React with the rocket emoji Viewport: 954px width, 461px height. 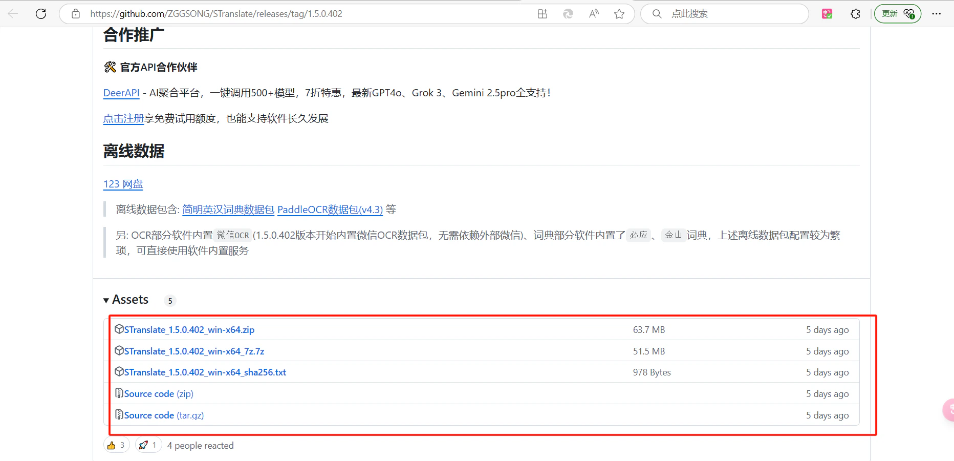149,445
